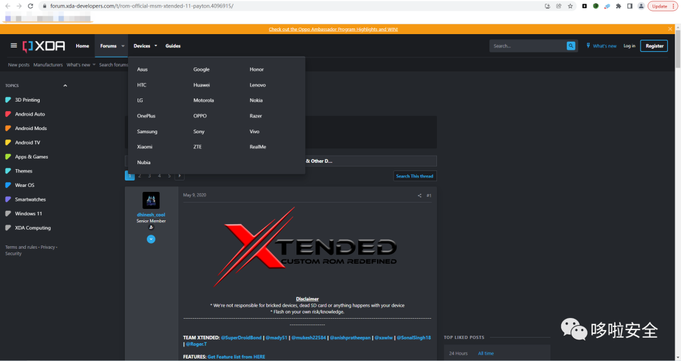The height and width of the screenshot is (361, 681).
Task: Select RealMe from the Devices menu
Action: [258, 147]
